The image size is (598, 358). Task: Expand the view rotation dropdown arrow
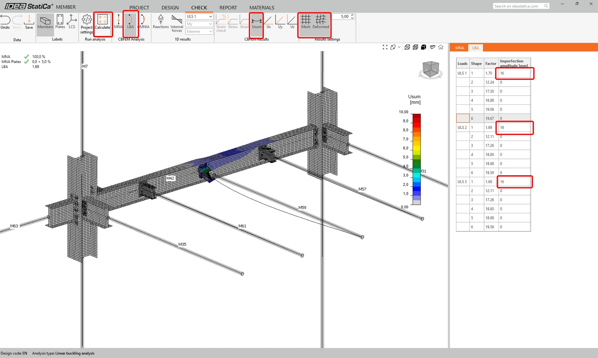tap(399, 47)
